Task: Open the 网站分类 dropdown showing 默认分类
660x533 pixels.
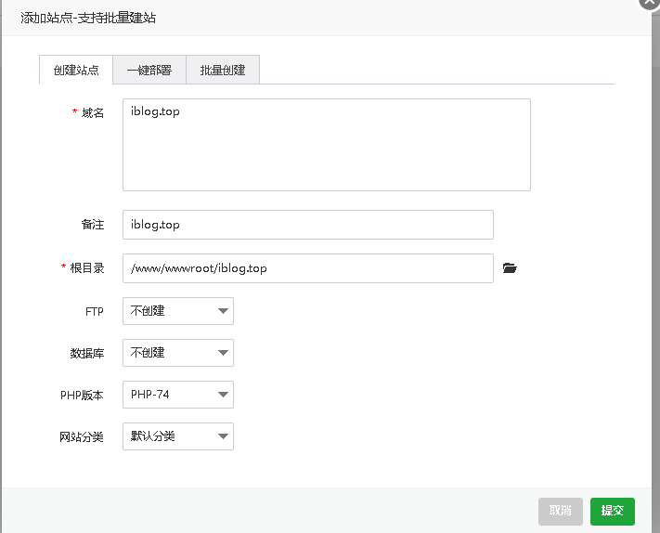Action: [x=177, y=436]
